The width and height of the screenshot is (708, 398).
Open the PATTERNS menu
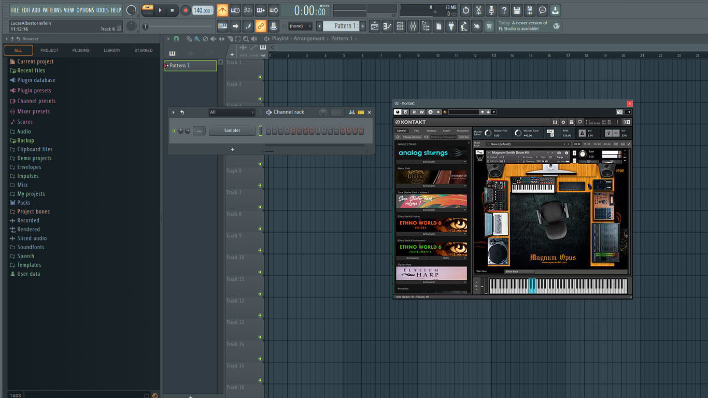coord(52,10)
